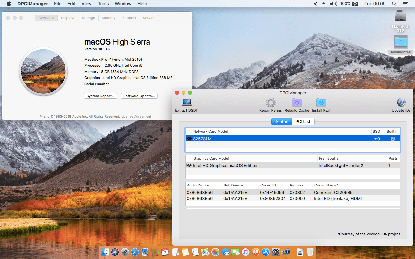Screen dimensions: 415x259
Task: Select the Conexant CX20585 audio row
Action: pyautogui.click(x=293, y=192)
